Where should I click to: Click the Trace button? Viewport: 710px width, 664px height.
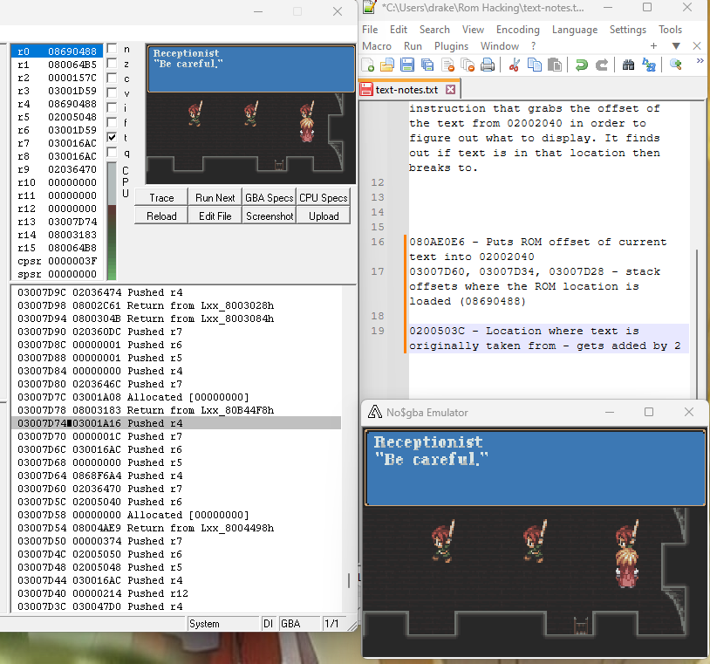(161, 198)
